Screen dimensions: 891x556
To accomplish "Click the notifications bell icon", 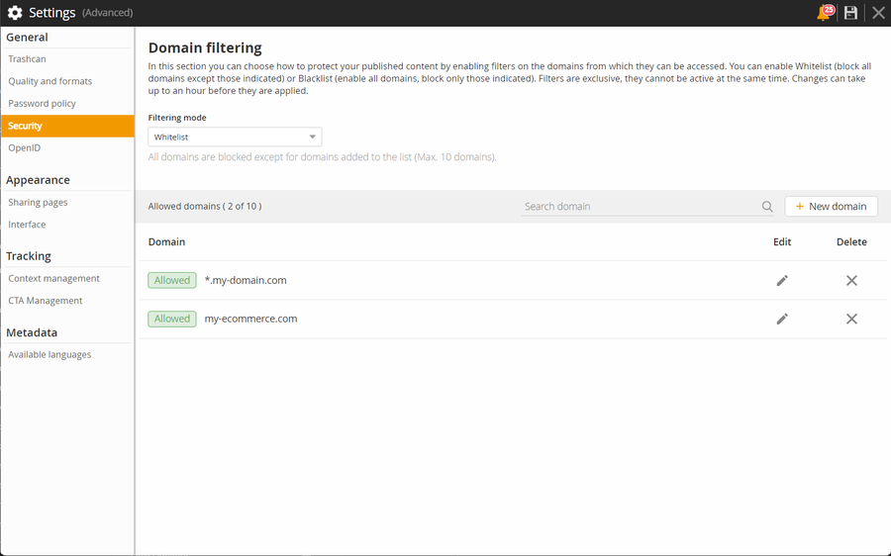I will (824, 13).
